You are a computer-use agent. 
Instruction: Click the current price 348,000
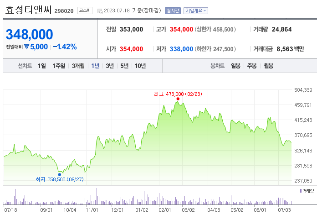point(29,34)
